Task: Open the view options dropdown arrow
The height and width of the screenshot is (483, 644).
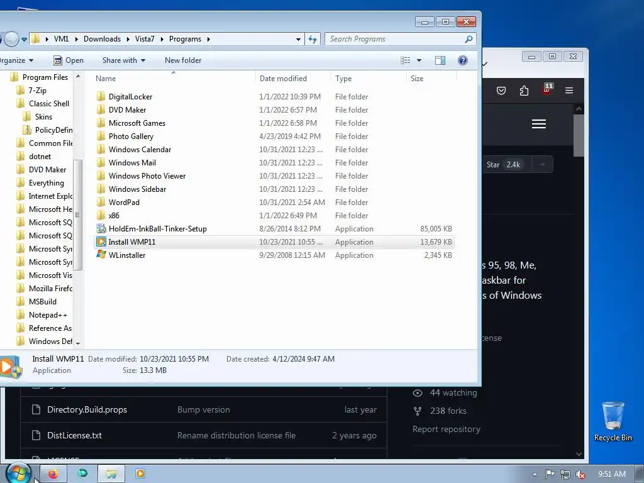Action: pos(419,60)
